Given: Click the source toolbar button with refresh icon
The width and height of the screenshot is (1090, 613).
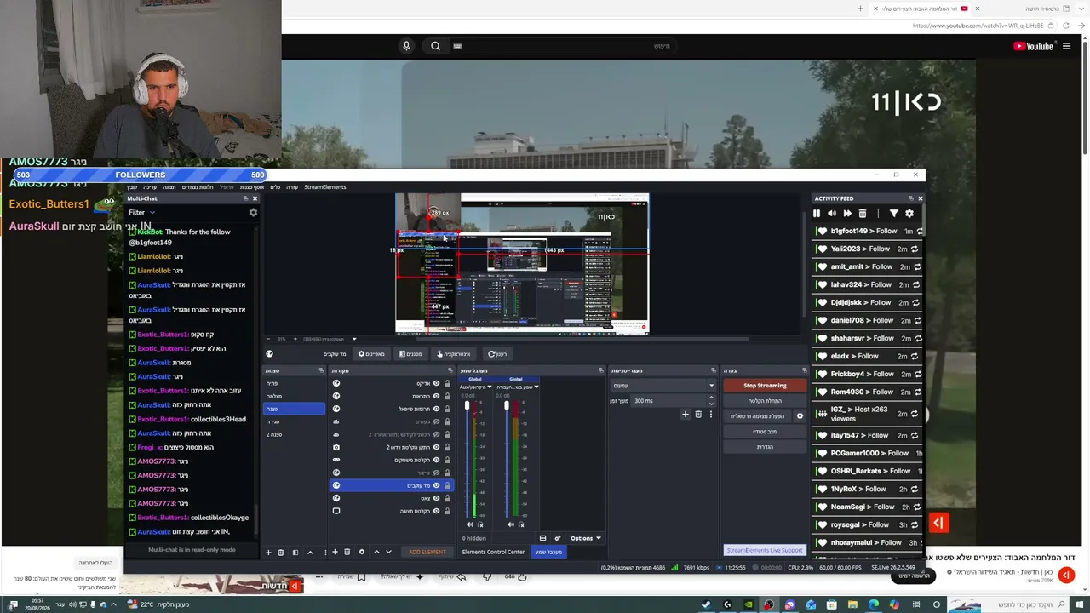Looking at the screenshot, I should tap(497, 354).
